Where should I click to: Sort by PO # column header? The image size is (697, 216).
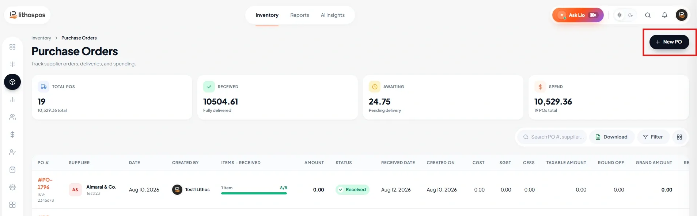click(43, 163)
